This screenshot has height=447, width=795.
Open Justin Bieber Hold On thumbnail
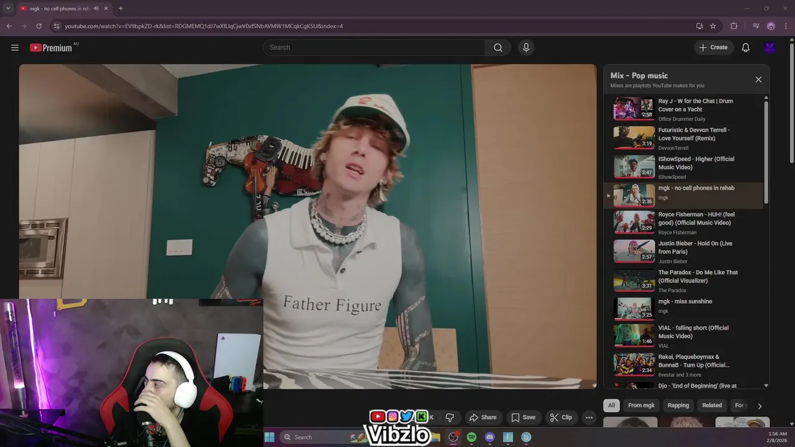pos(634,251)
